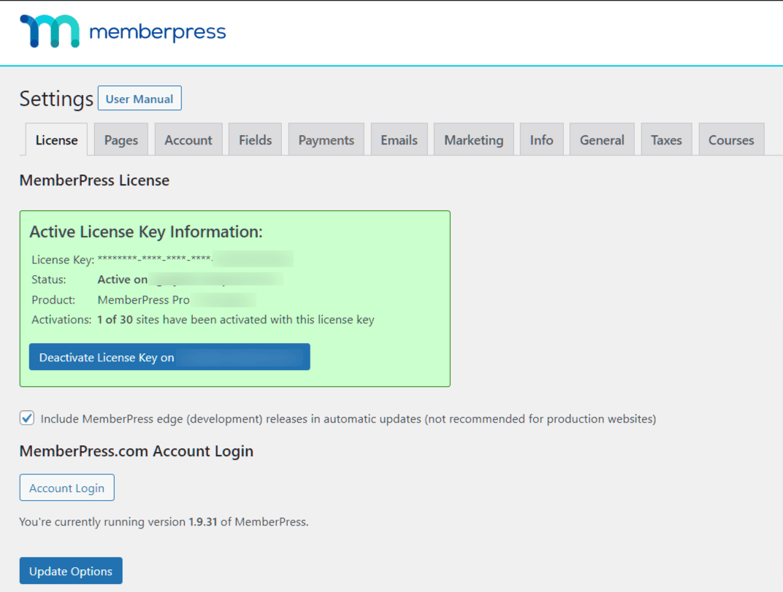Switch to the Courses tab

pos(731,139)
